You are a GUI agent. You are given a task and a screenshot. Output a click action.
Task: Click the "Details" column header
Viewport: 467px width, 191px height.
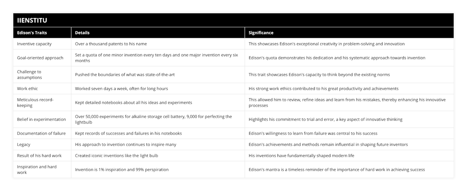(82, 33)
